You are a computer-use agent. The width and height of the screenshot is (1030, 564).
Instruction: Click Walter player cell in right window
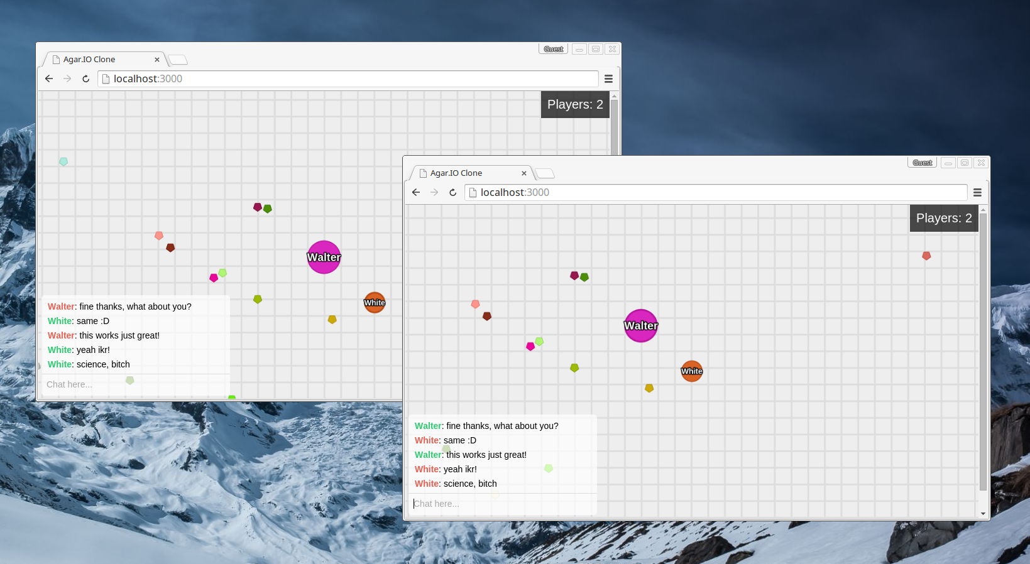click(641, 326)
